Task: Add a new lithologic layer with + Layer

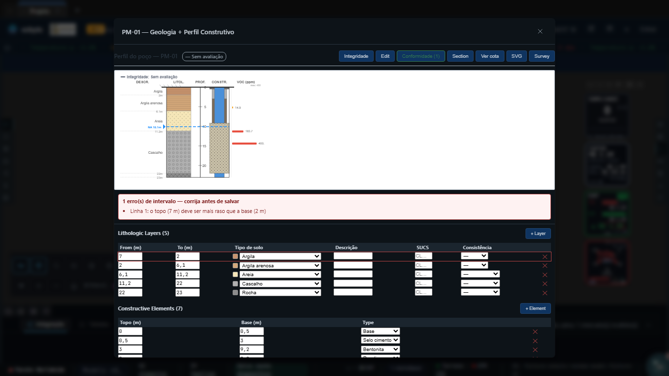Action: coord(538,234)
